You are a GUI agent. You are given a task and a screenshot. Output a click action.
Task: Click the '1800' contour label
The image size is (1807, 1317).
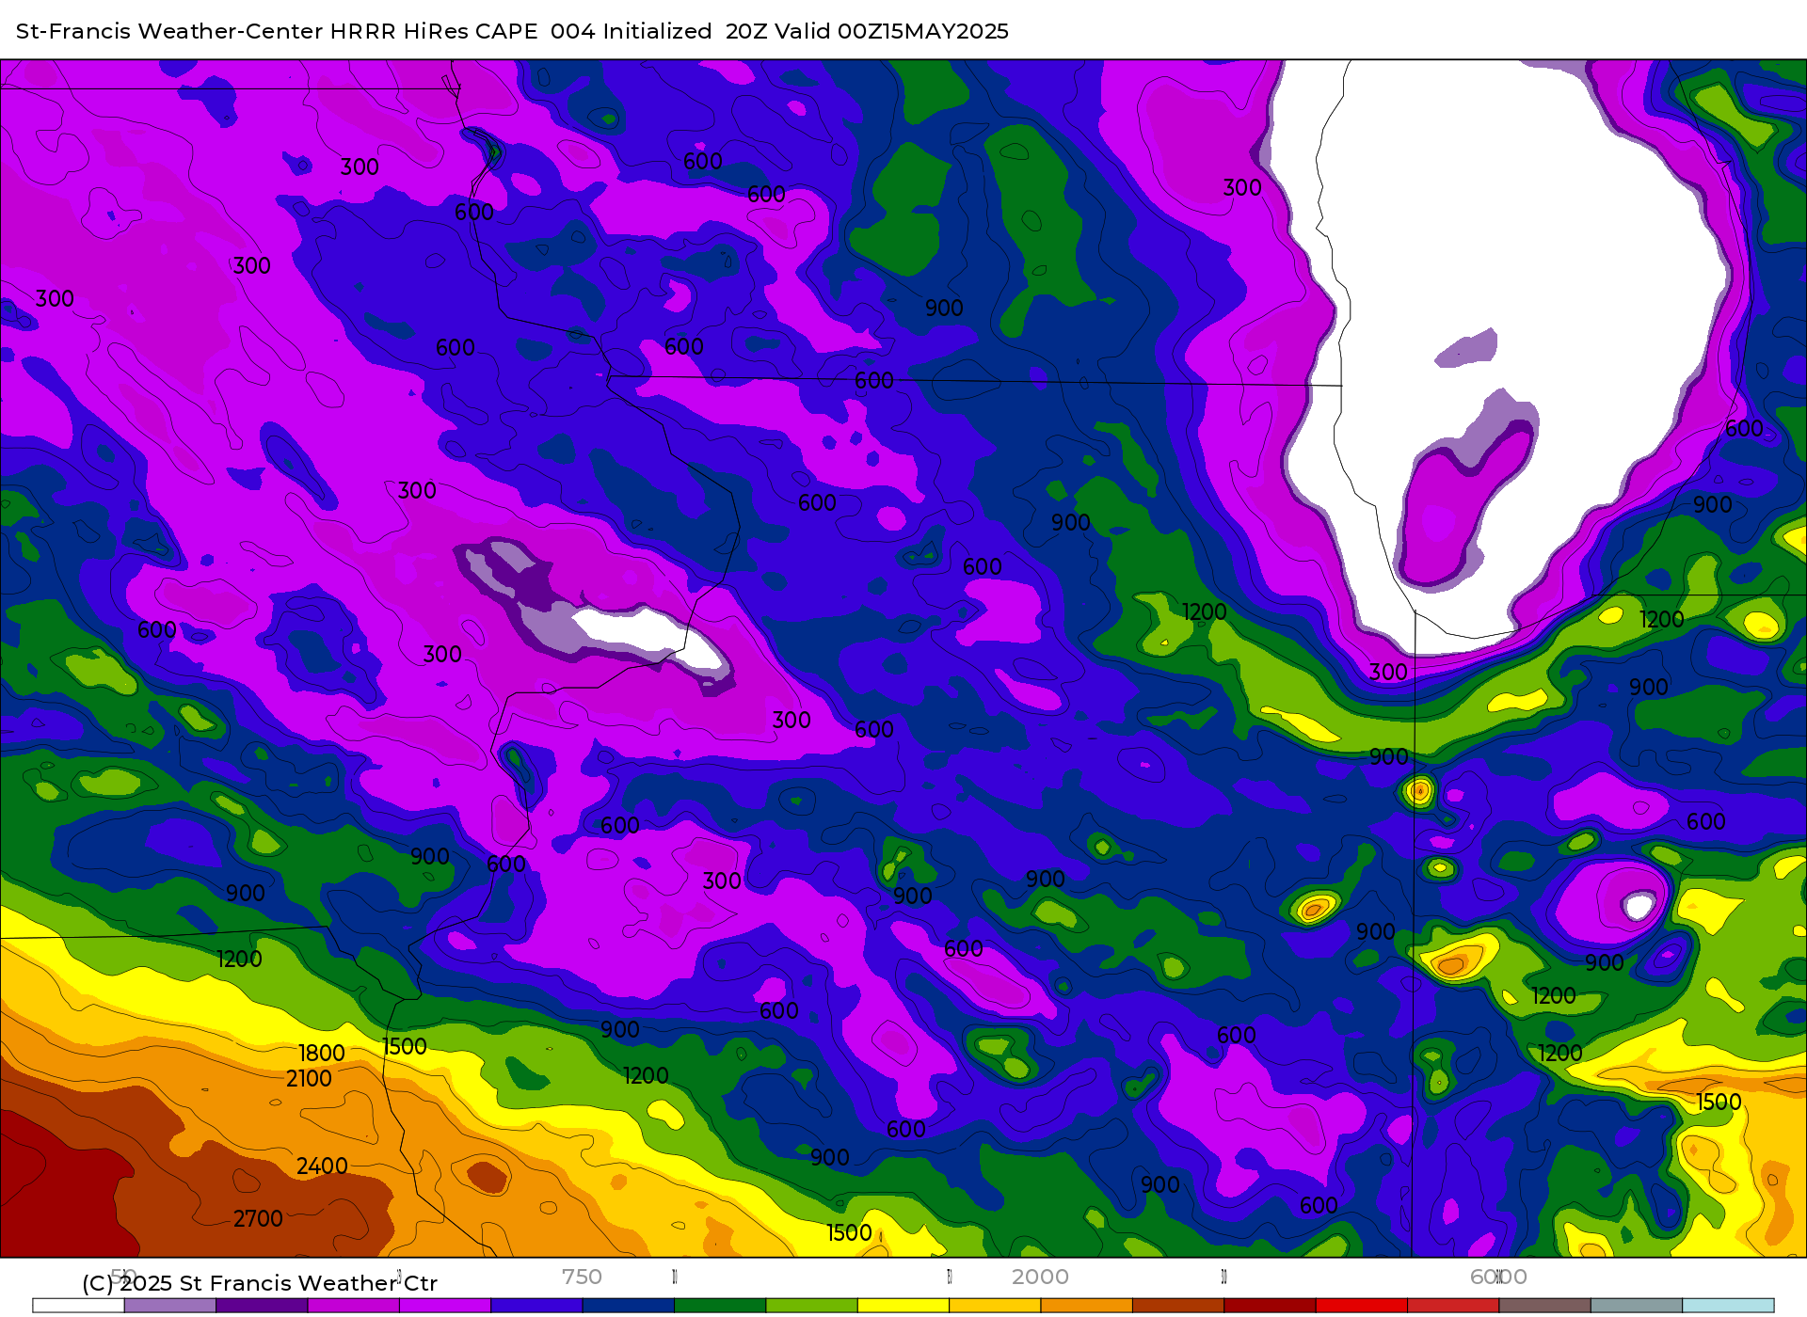[x=321, y=1053]
